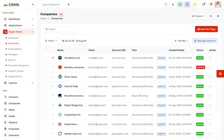Click Upgrade for Summit Peak
224x140 pixels.
pyautogui.click(x=161, y=86)
